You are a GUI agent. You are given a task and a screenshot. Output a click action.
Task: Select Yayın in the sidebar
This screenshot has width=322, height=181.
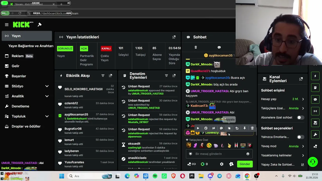(x=27, y=36)
